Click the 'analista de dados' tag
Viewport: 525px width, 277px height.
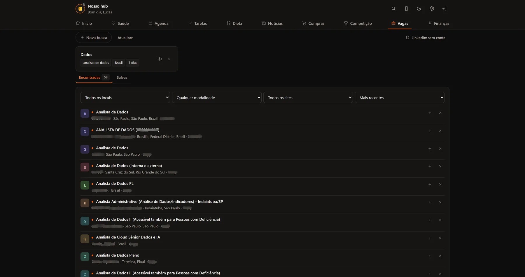pos(96,63)
